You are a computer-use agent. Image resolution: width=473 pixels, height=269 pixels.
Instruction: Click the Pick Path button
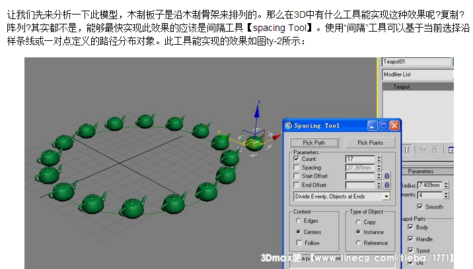click(314, 143)
